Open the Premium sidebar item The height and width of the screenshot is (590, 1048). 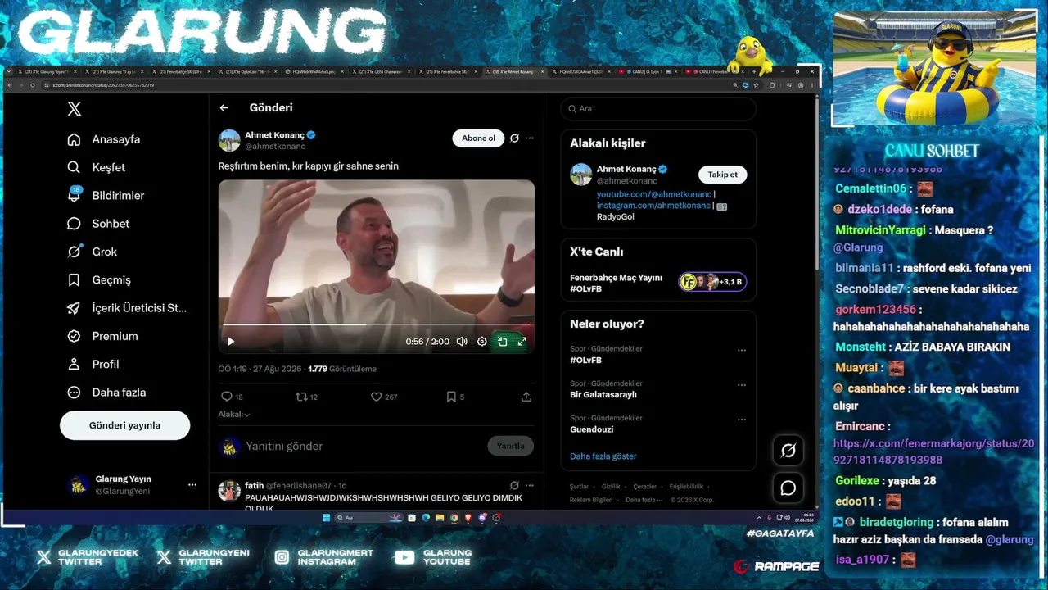[103, 336]
